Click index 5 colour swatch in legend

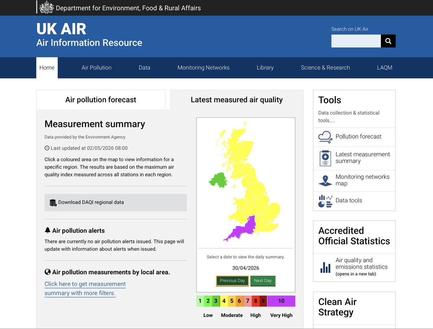coord(232,301)
